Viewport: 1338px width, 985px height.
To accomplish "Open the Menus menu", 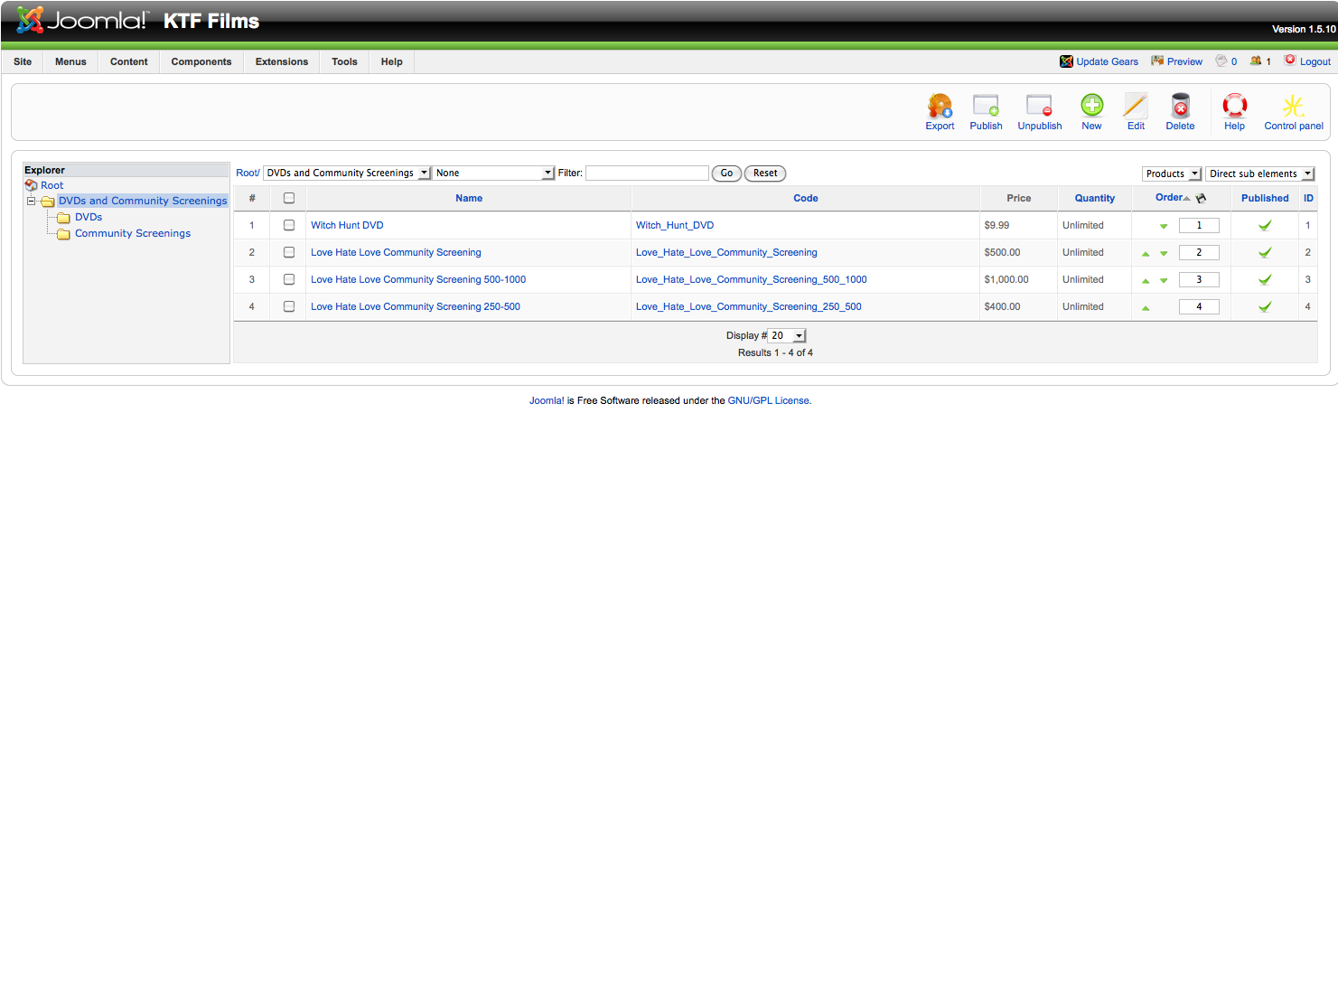I will click(x=70, y=61).
